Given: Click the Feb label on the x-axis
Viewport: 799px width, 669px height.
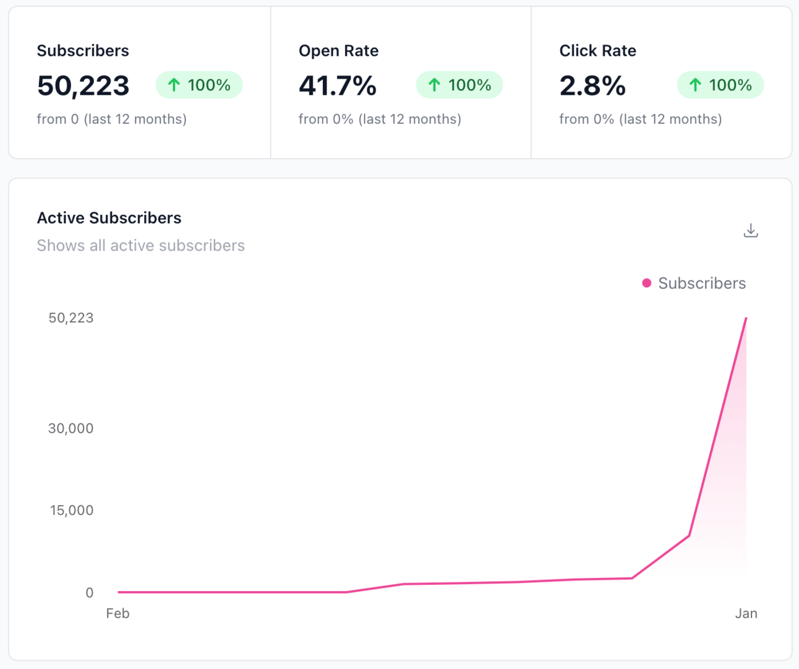Looking at the screenshot, I should [117, 613].
